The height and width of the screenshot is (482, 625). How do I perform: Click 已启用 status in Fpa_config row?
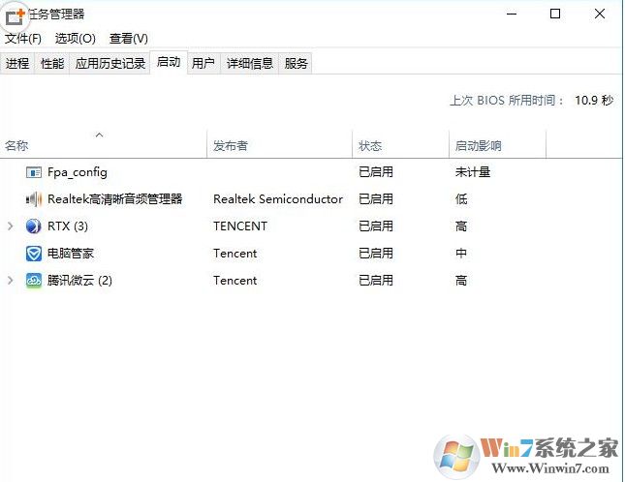[x=376, y=172]
